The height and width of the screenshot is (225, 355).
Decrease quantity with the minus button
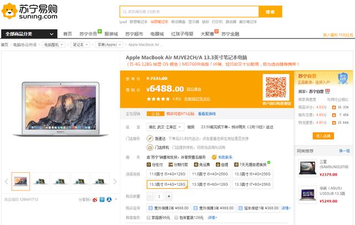tap(150, 197)
